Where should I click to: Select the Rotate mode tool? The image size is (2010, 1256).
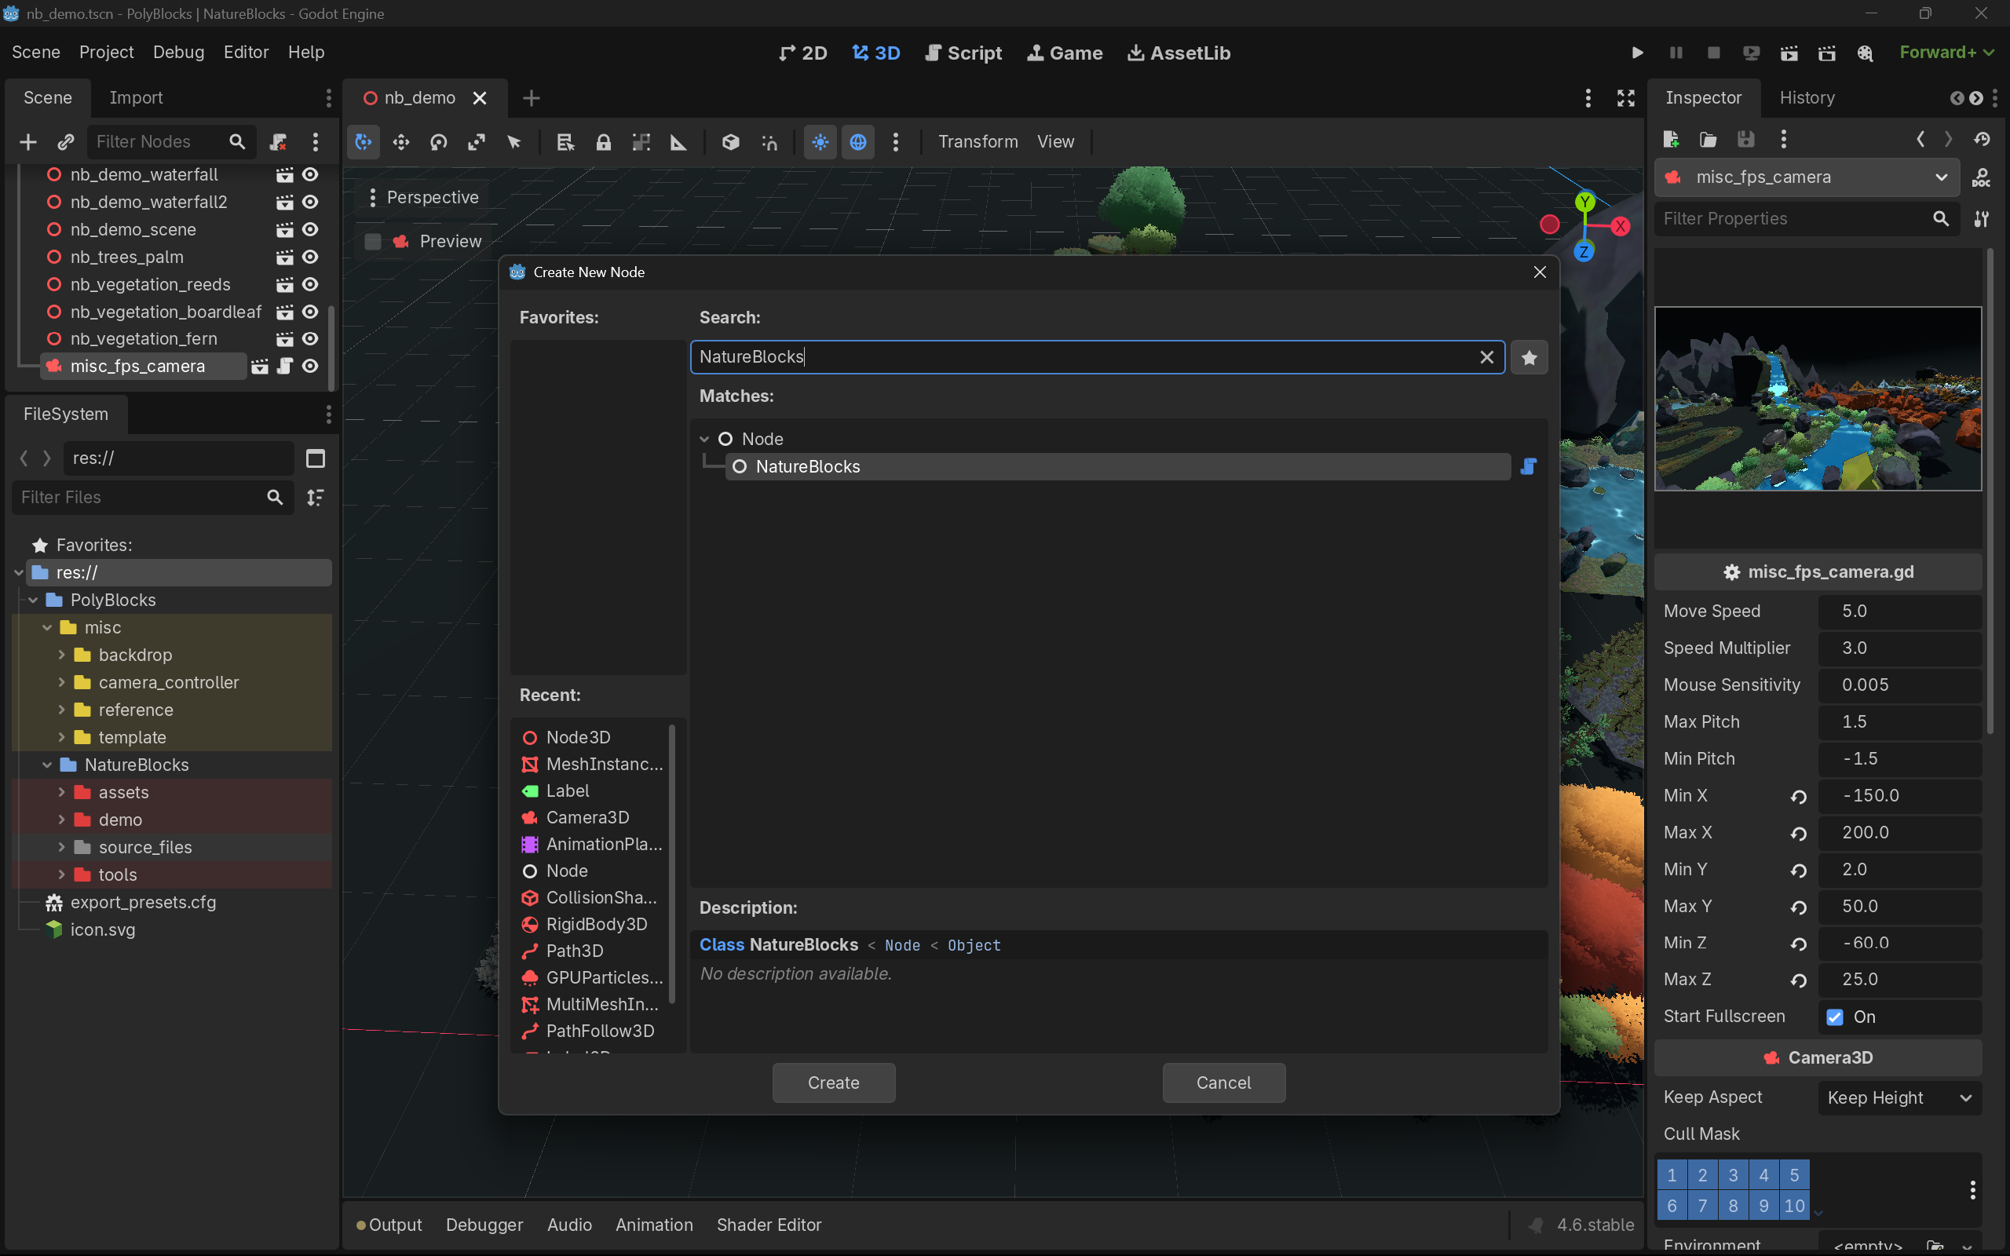(x=439, y=142)
